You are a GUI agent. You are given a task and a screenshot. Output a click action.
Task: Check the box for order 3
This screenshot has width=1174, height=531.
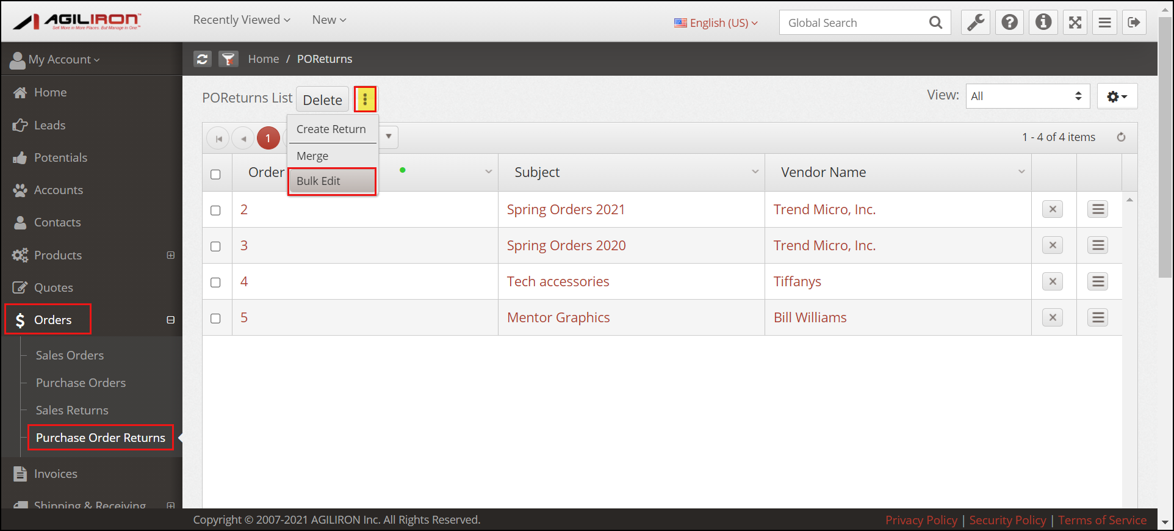click(215, 247)
